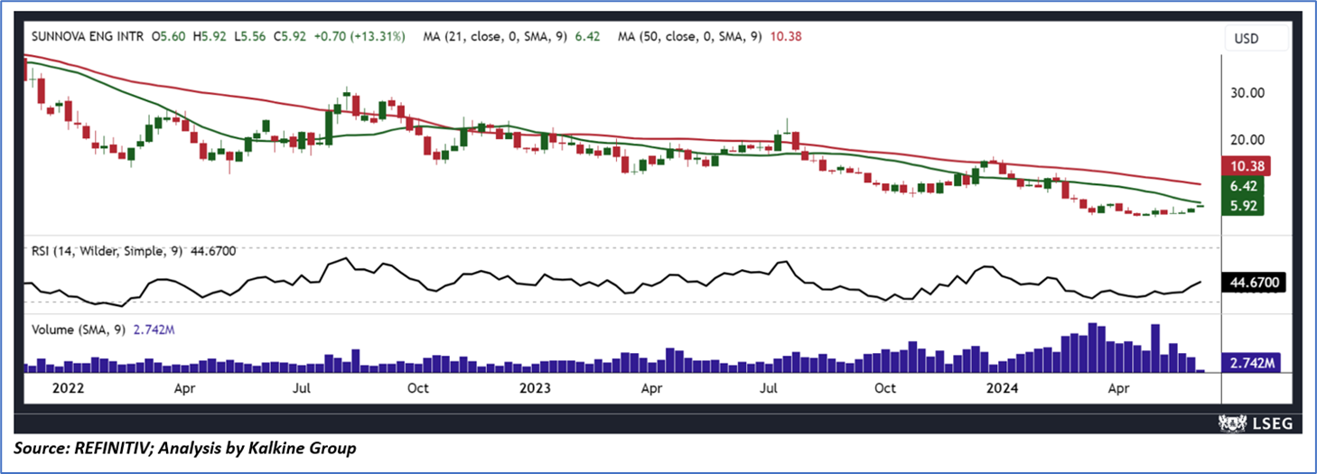The width and height of the screenshot is (1317, 474).
Task: Click the 2.742M volume value tag
Action: coord(1251,363)
